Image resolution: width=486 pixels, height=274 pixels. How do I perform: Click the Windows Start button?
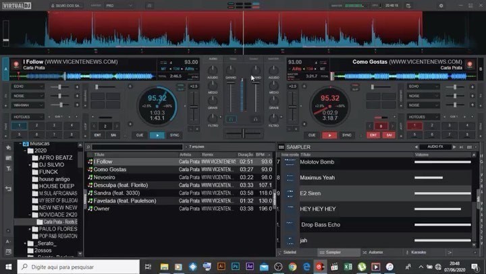[8, 267]
